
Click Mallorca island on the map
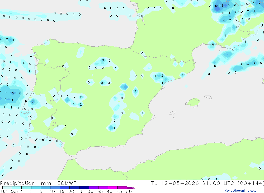193,102
